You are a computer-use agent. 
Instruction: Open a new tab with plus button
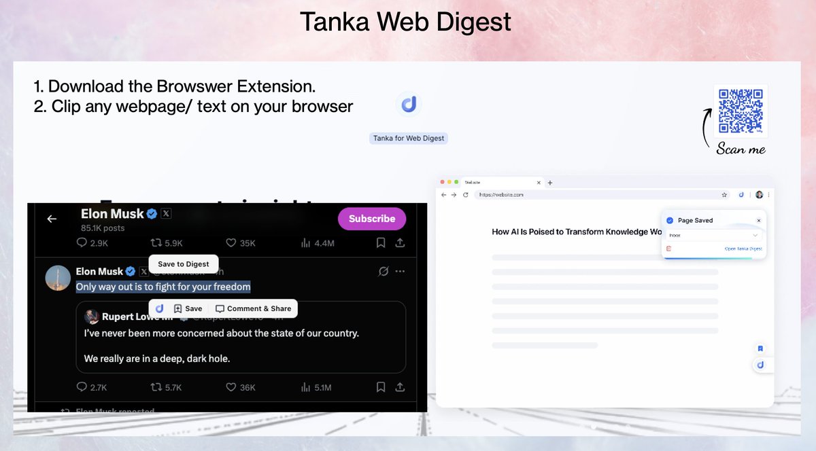pos(550,183)
